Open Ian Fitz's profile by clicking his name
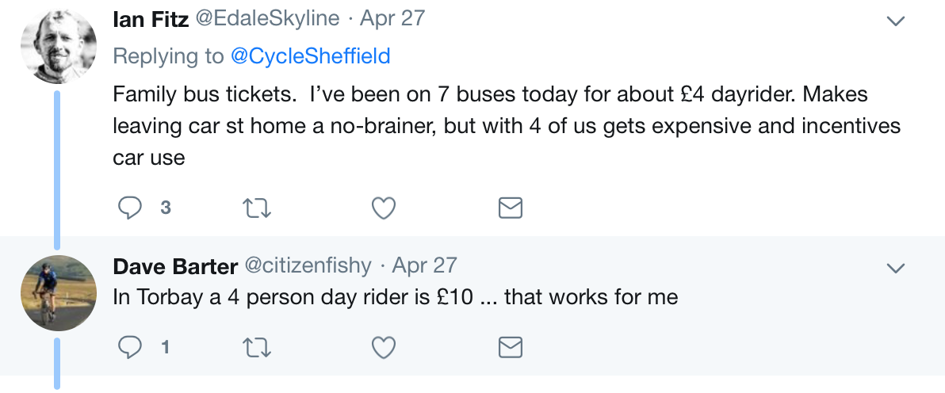 click(x=151, y=19)
